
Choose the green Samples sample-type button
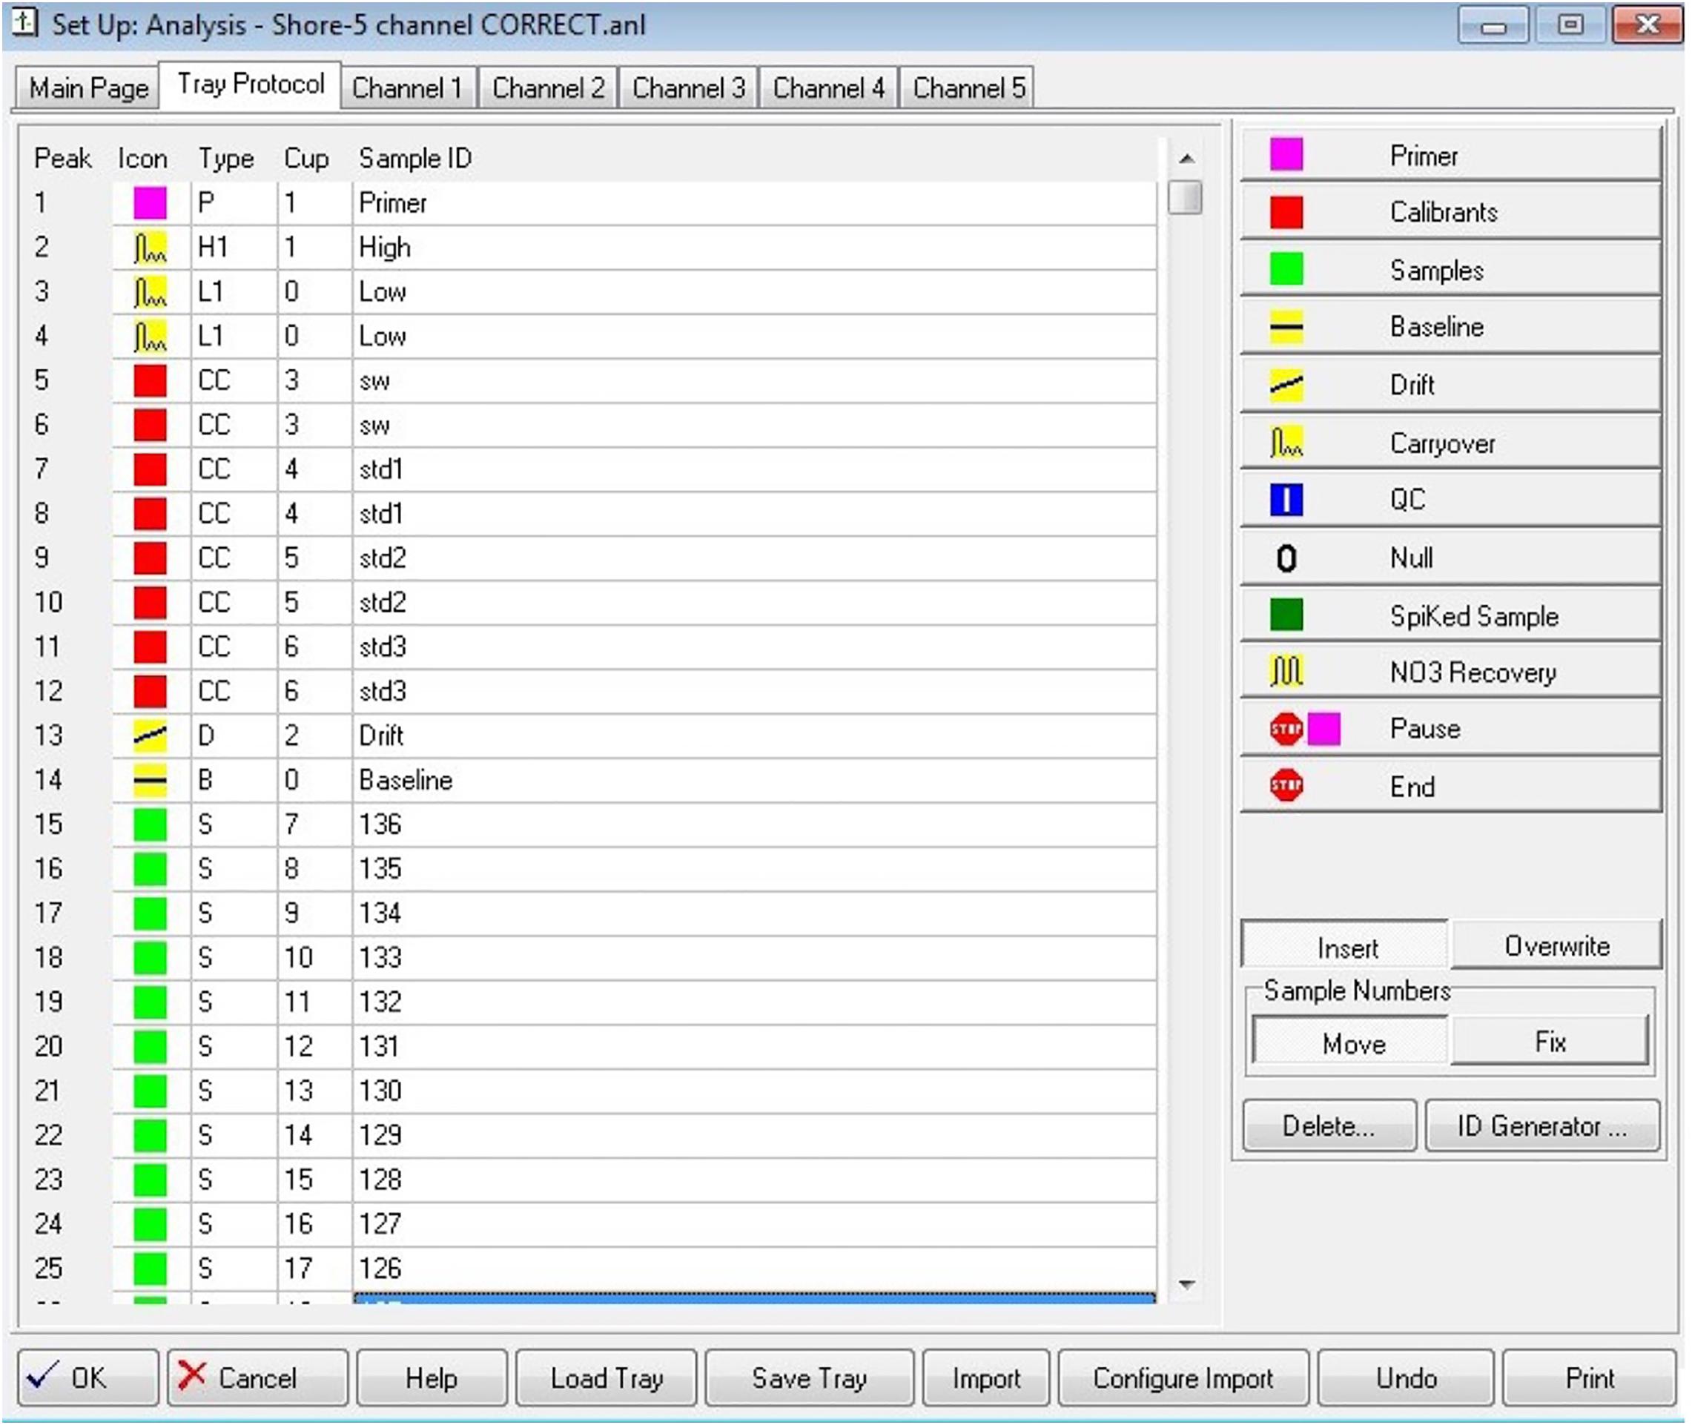pos(1451,269)
